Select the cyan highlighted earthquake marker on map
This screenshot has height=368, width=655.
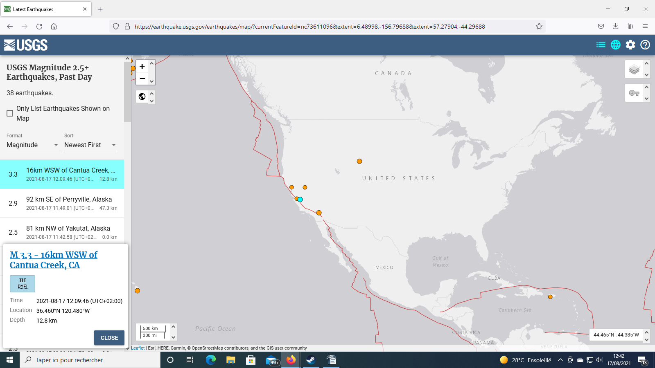click(x=300, y=200)
